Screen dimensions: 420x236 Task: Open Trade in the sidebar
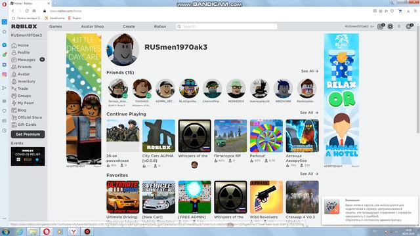tap(20, 88)
